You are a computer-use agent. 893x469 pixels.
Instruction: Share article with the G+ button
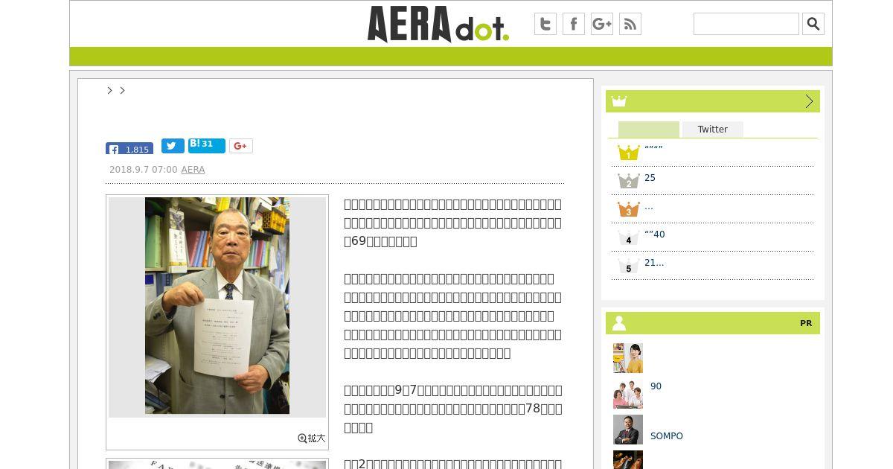pos(241,146)
